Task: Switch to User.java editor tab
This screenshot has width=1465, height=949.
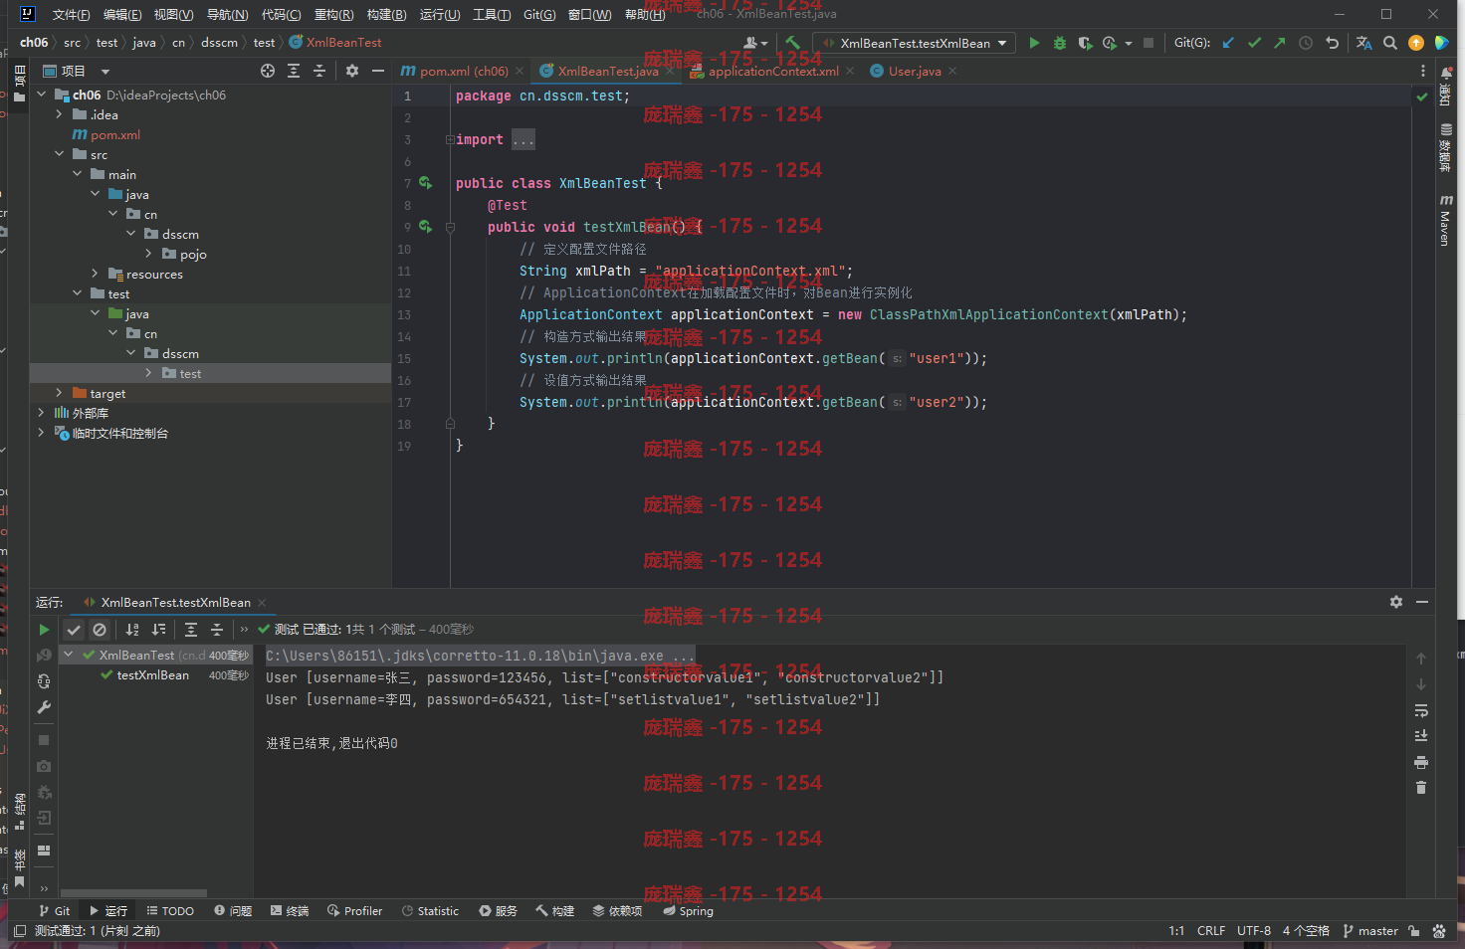Action: 915,71
